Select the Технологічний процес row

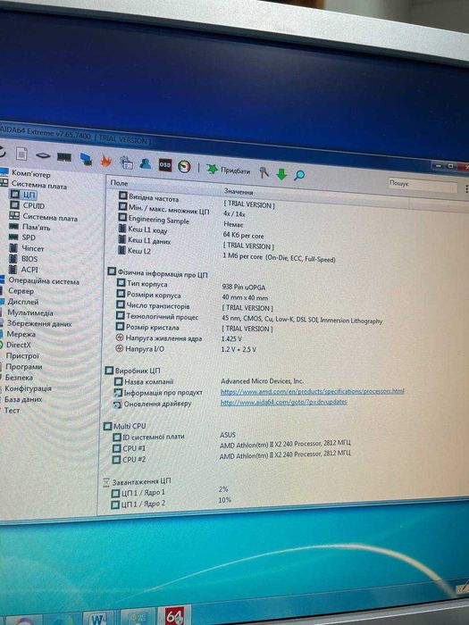point(249,318)
